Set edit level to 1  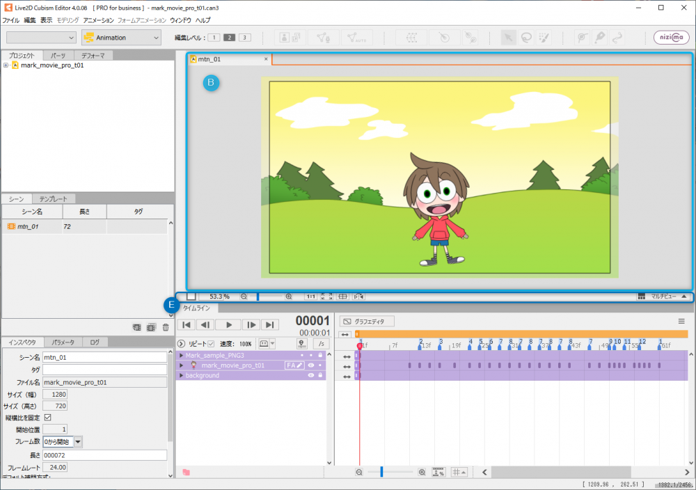click(214, 38)
